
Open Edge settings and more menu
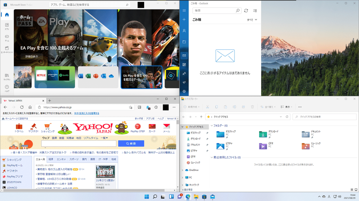click(x=175, y=107)
